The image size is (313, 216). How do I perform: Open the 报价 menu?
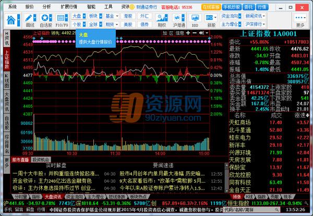(29, 7)
